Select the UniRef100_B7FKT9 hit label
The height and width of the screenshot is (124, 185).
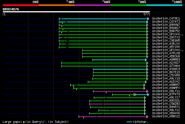(166, 94)
